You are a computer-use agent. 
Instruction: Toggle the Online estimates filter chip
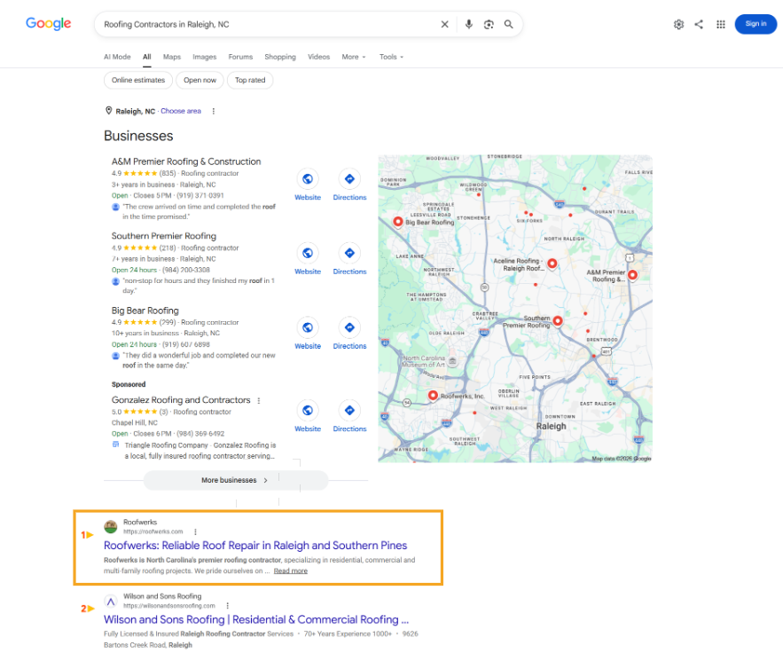[x=138, y=80]
